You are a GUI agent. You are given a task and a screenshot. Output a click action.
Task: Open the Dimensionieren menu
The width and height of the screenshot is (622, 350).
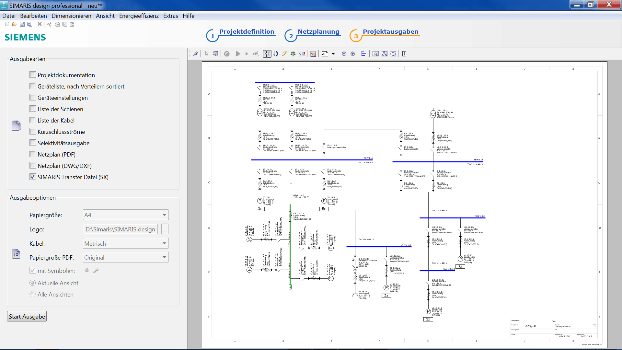tap(71, 16)
